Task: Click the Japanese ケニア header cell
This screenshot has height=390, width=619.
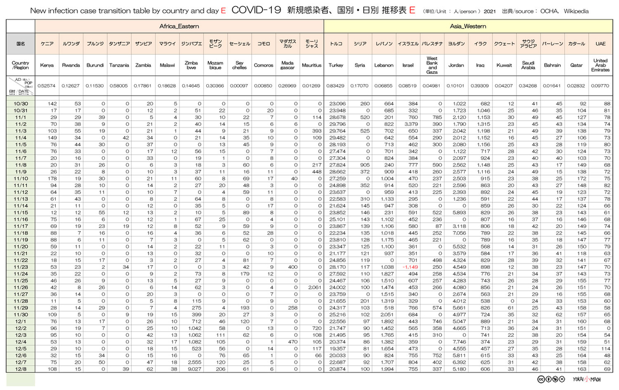Action: (x=47, y=44)
